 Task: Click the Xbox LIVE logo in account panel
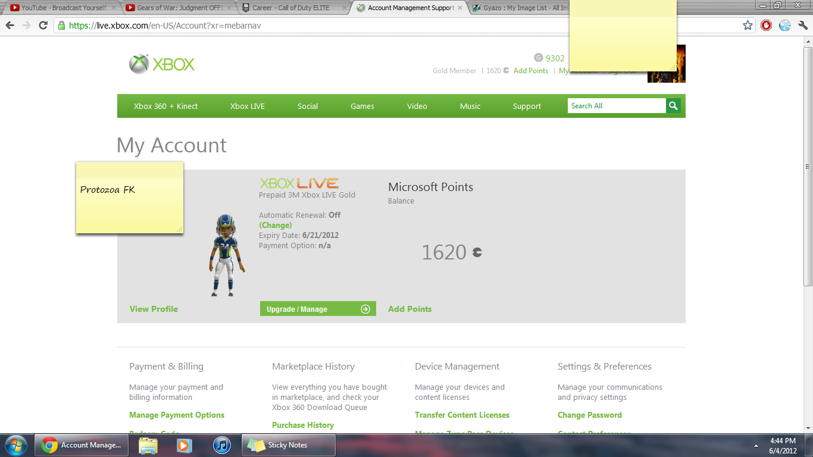(x=299, y=183)
